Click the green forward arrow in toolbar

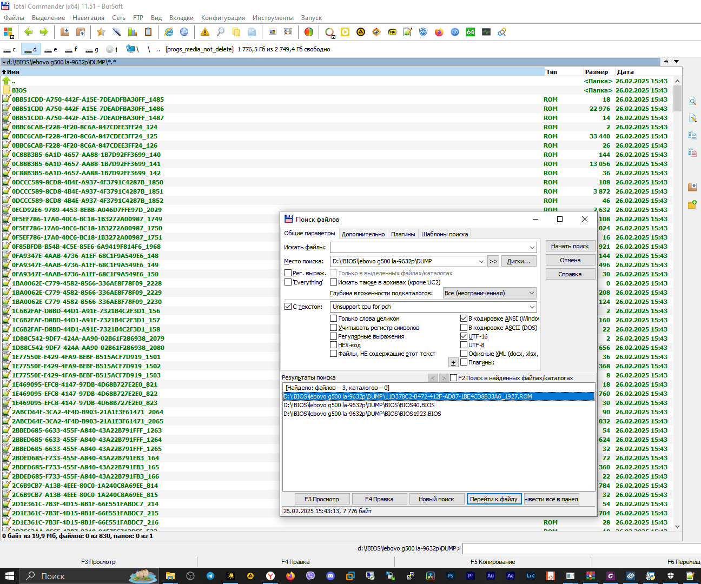[44, 32]
